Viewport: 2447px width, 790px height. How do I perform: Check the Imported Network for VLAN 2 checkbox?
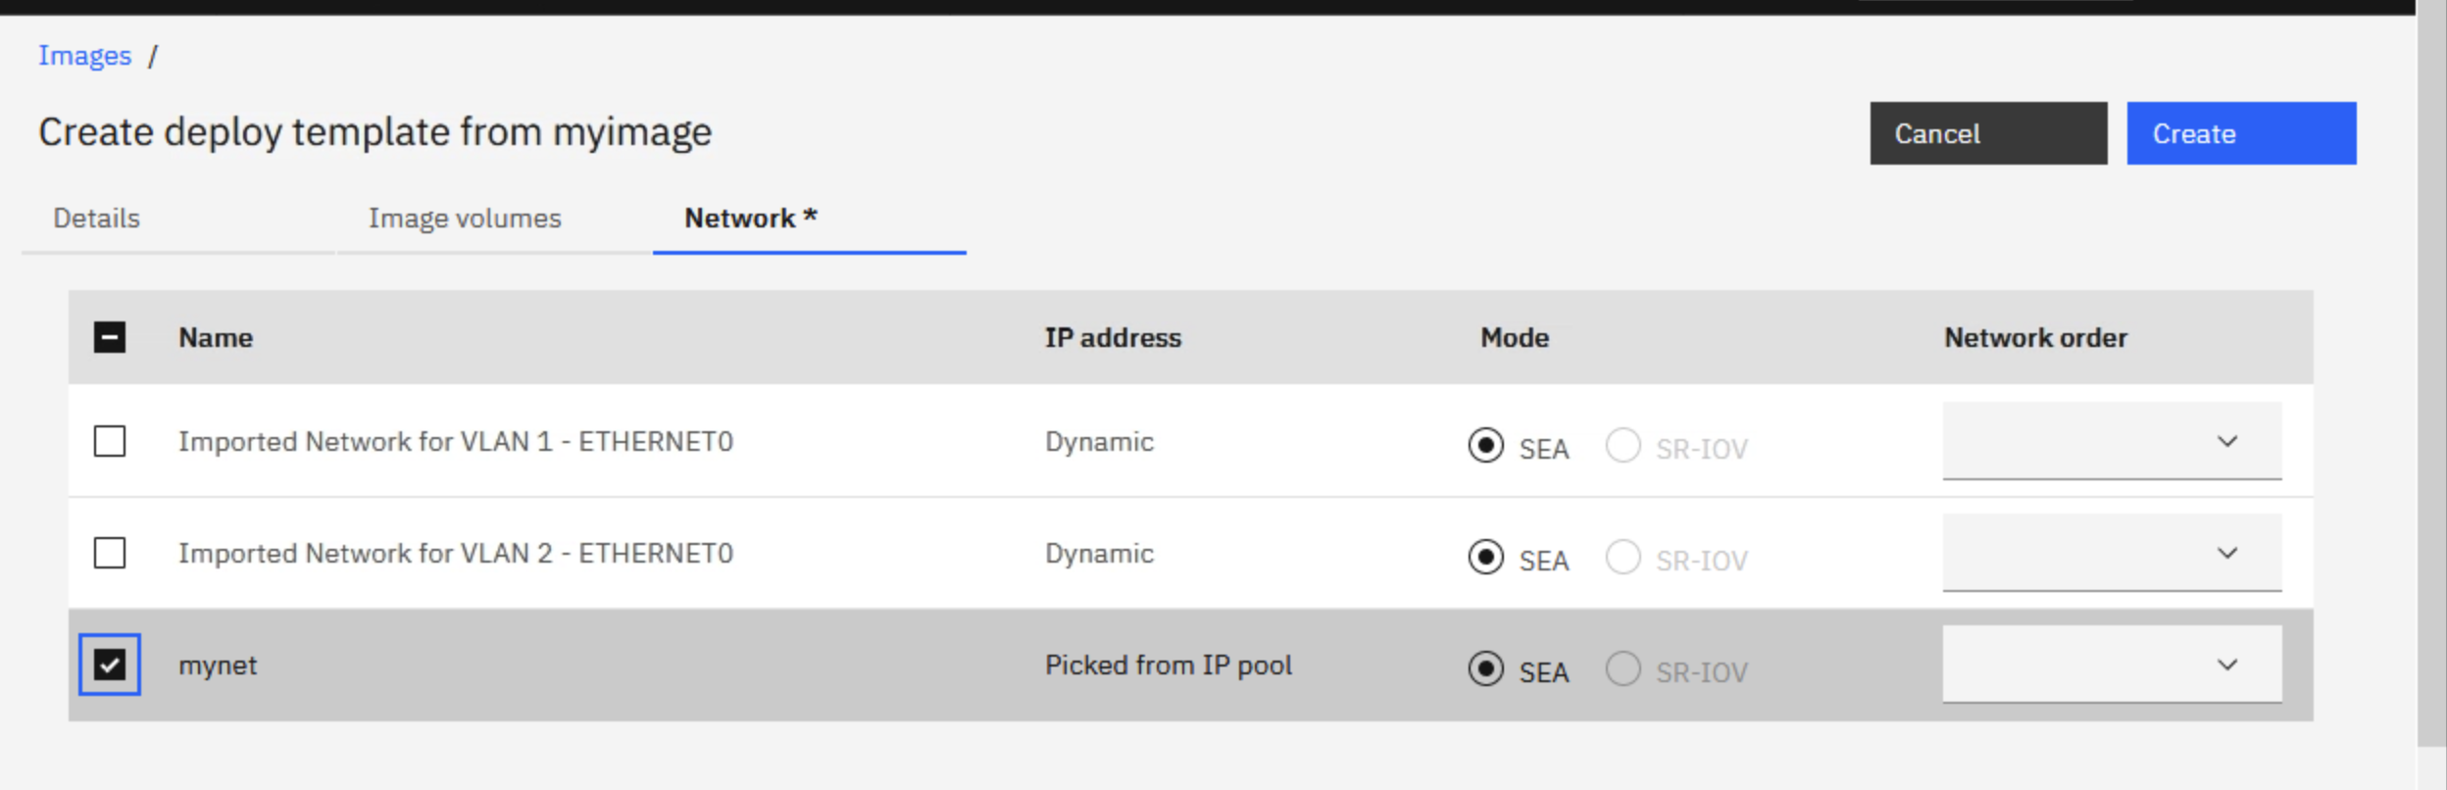(x=110, y=553)
